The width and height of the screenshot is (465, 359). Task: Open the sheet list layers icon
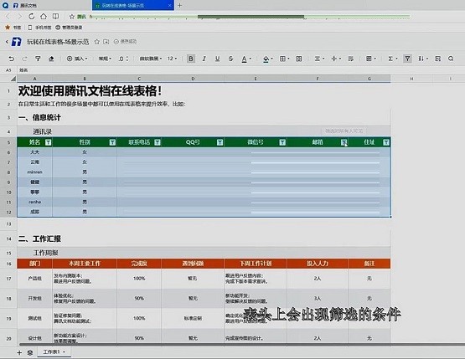tap(30, 352)
